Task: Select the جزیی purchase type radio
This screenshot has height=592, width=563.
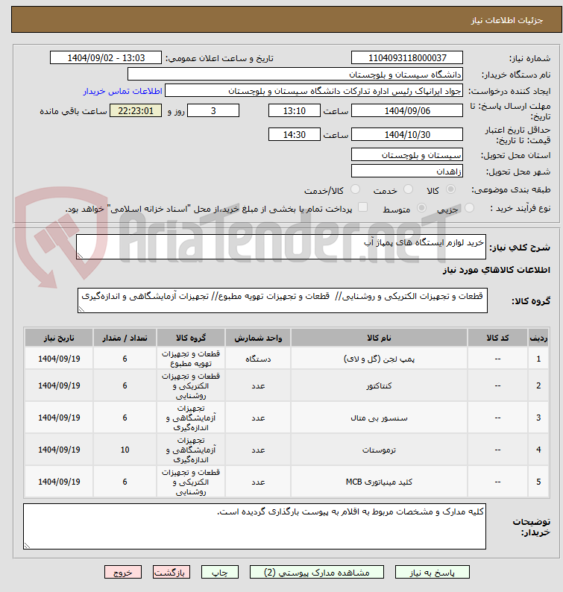Action: click(469, 208)
